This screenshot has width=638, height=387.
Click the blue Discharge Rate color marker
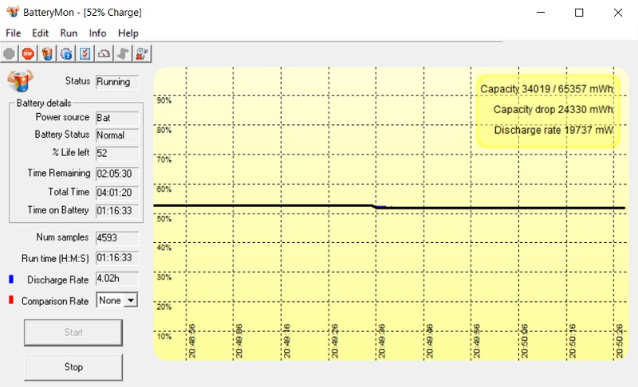11,279
